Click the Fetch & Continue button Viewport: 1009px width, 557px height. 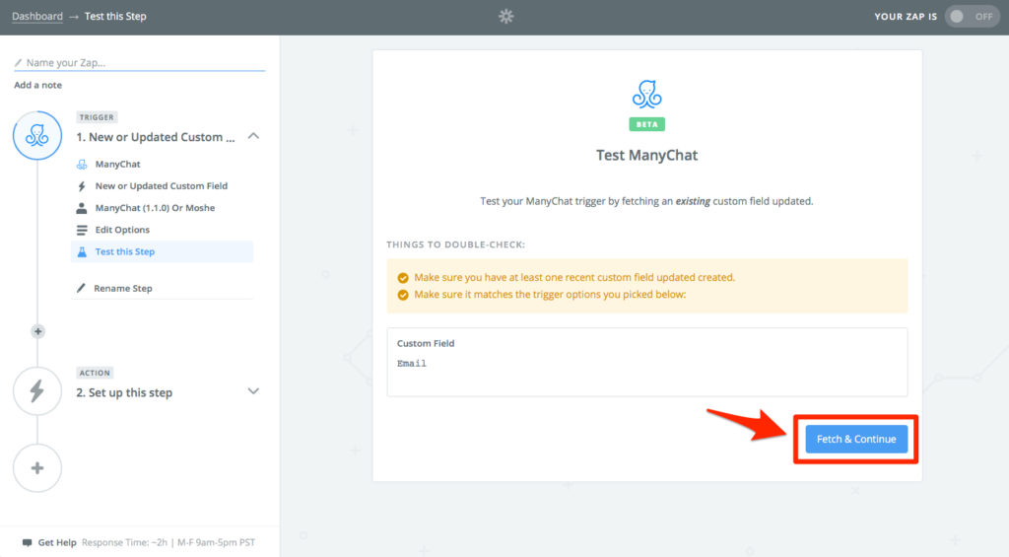click(856, 439)
